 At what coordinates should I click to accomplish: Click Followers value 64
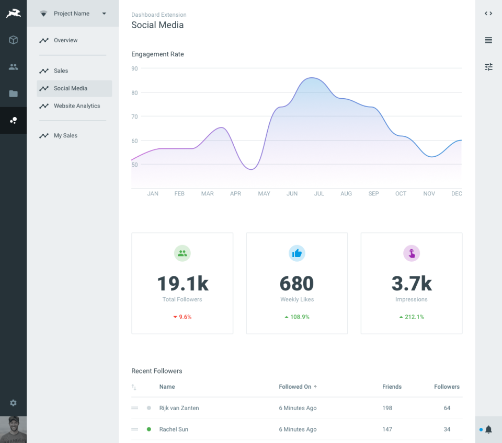tap(447, 408)
